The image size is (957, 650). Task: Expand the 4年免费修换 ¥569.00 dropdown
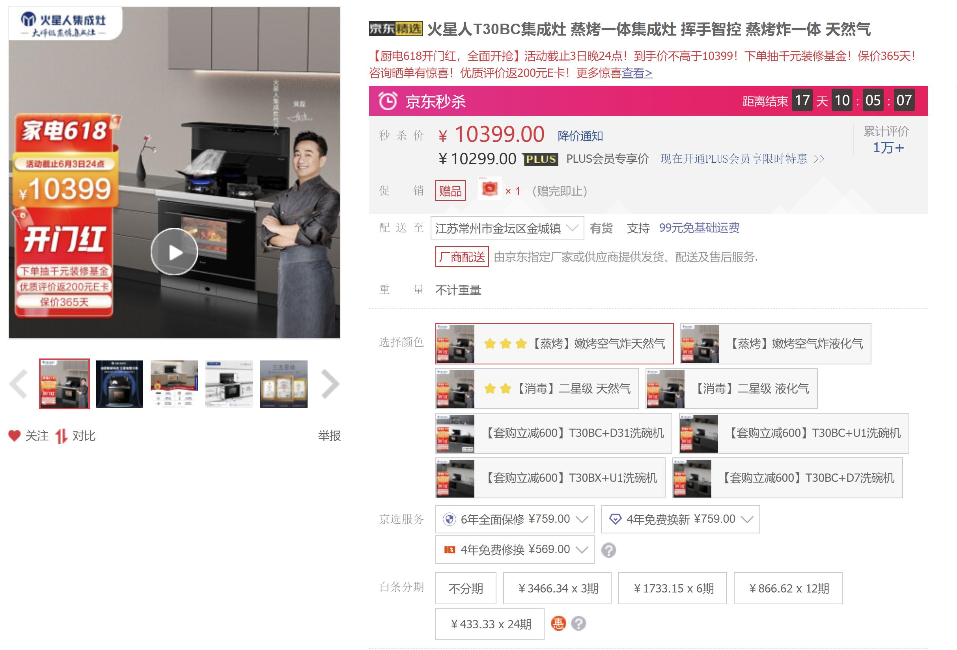(515, 550)
